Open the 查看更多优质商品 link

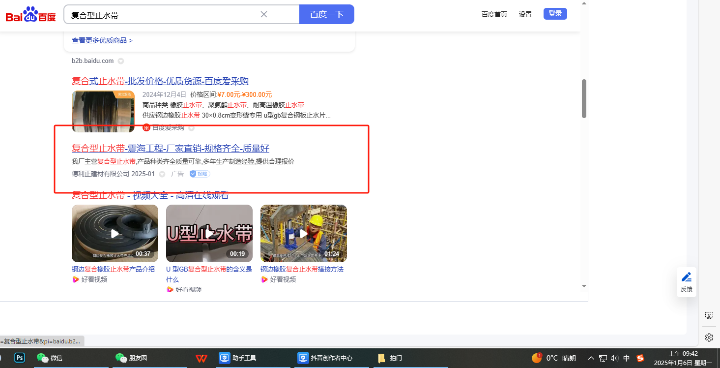102,40
